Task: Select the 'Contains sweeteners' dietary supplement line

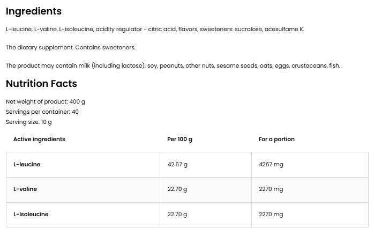Action: (x=71, y=47)
